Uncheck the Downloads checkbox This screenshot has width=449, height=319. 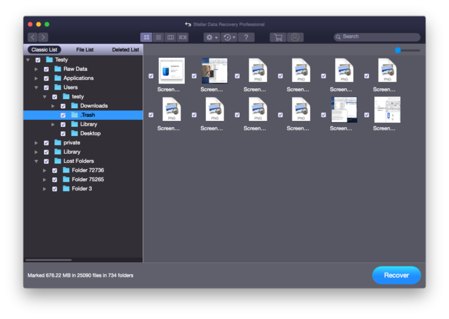pos(63,106)
